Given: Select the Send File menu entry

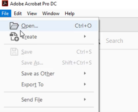Looking at the screenshot, I should (49, 99).
